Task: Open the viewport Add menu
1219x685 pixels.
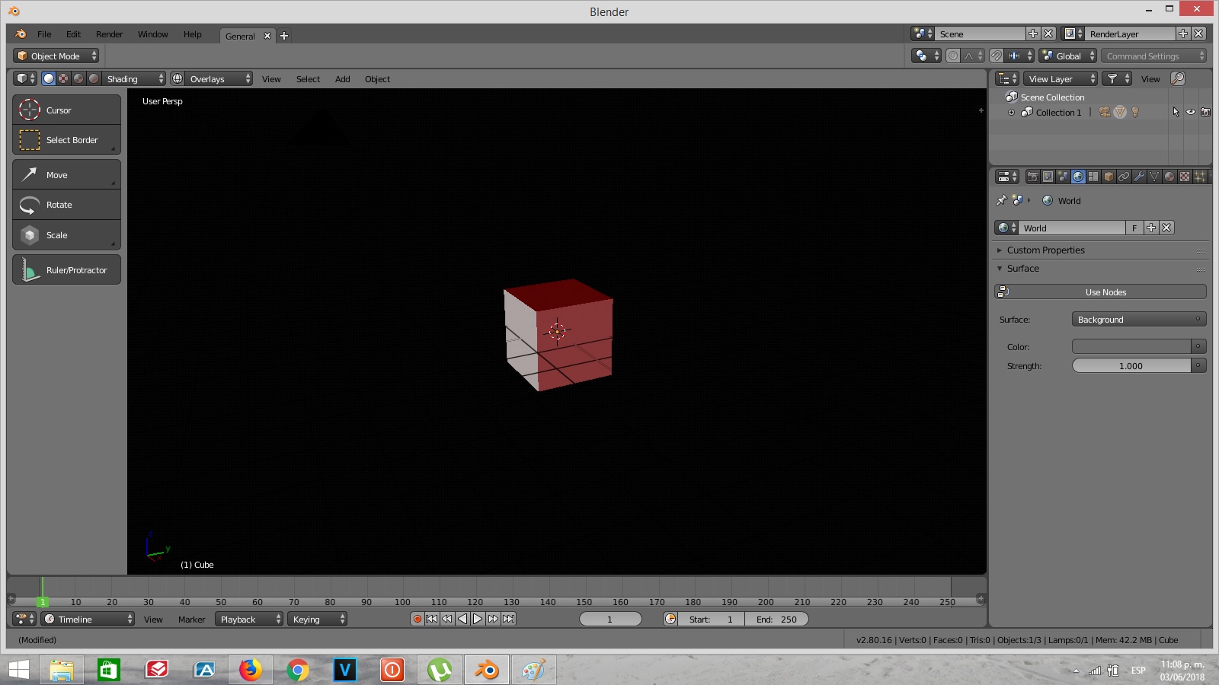Action: (x=343, y=79)
